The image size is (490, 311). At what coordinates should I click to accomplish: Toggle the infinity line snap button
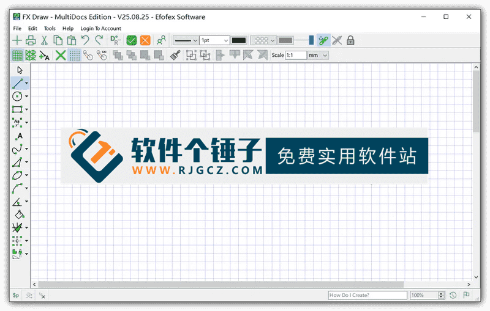(x=102, y=56)
